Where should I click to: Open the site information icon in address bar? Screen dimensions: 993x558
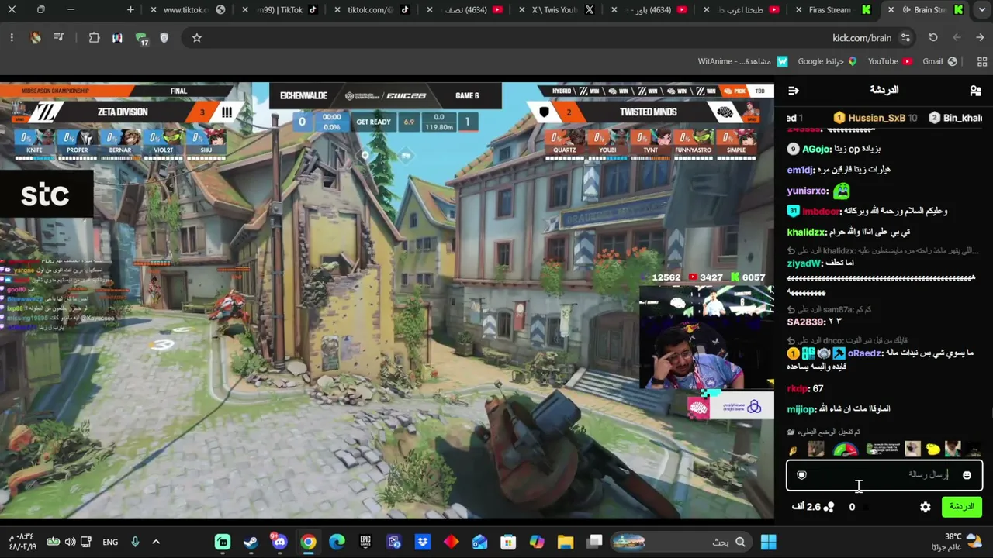[x=905, y=37]
